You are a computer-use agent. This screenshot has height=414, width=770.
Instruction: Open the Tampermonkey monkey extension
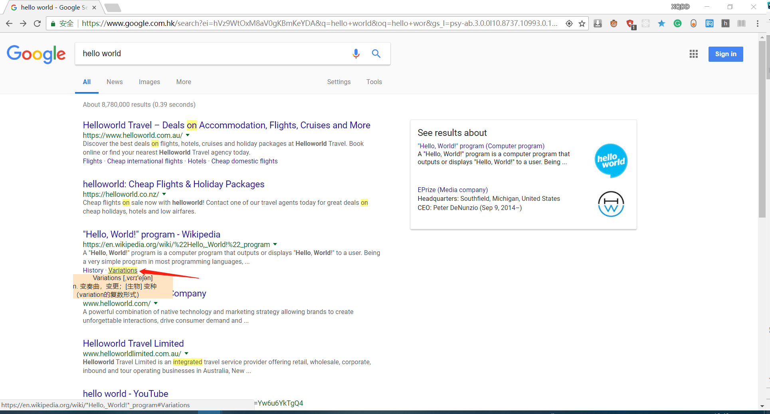tap(614, 24)
